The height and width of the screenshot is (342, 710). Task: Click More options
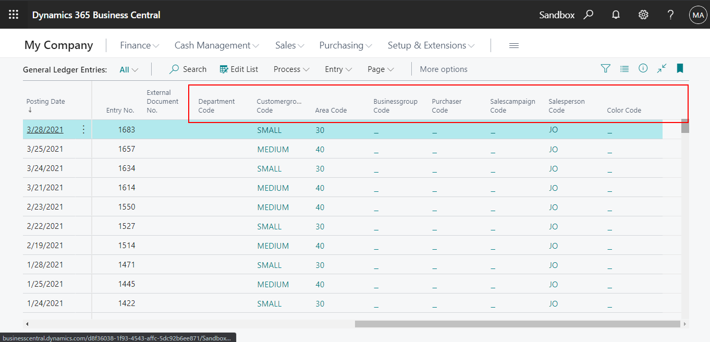tap(444, 69)
